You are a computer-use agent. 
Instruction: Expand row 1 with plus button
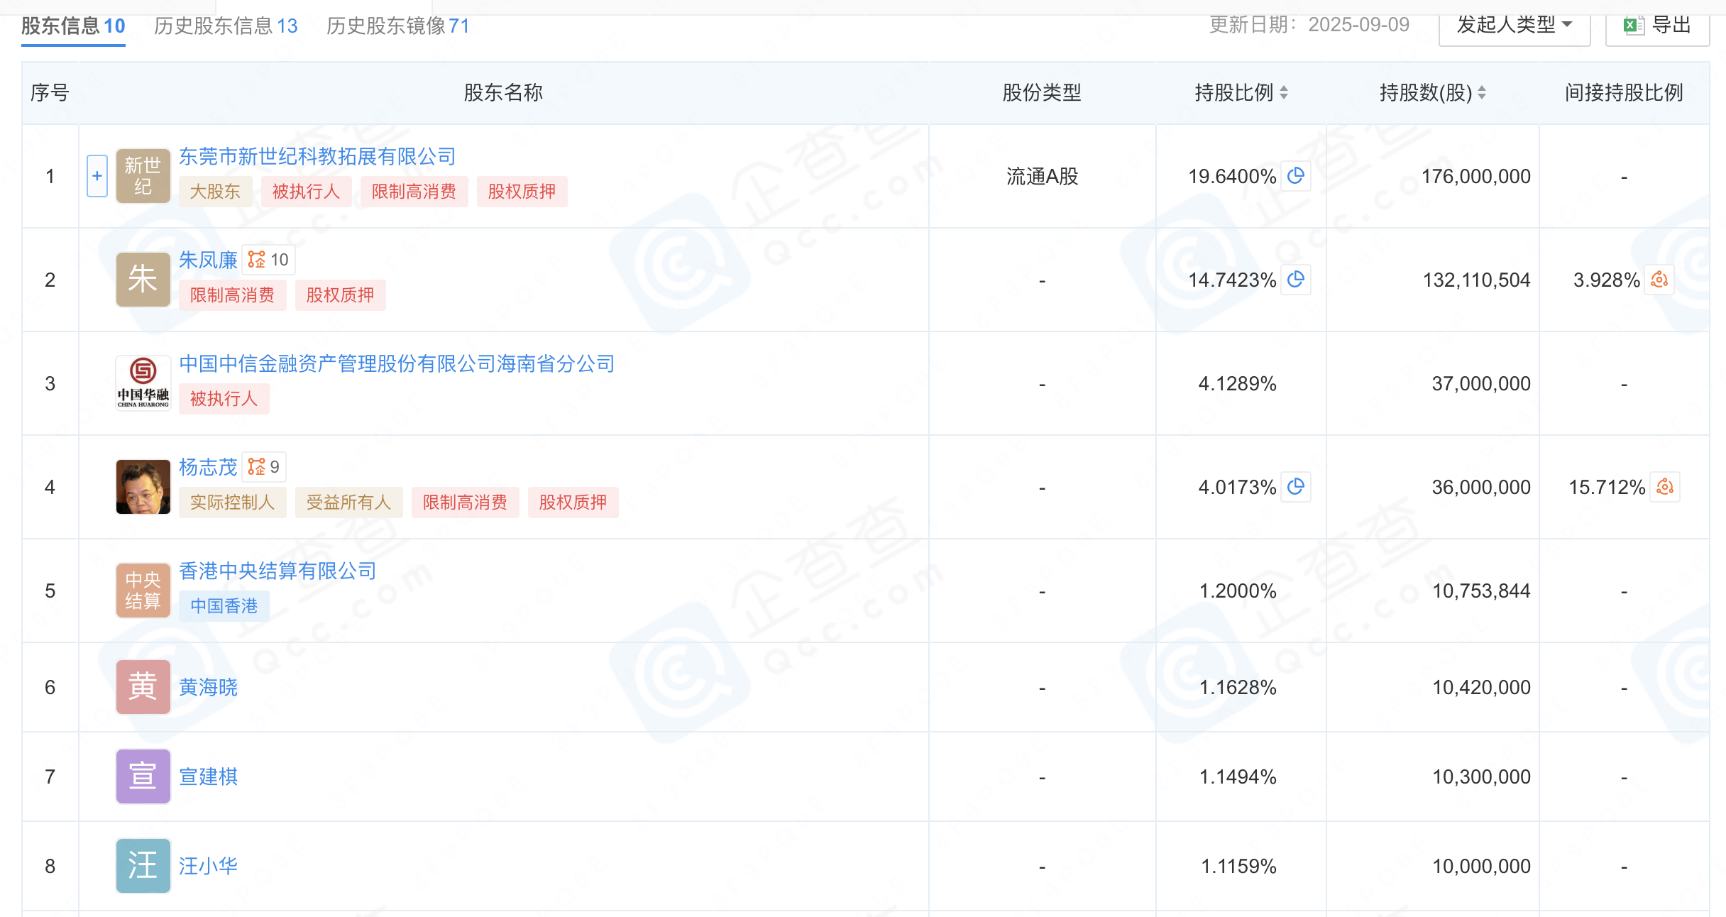pyautogui.click(x=97, y=176)
